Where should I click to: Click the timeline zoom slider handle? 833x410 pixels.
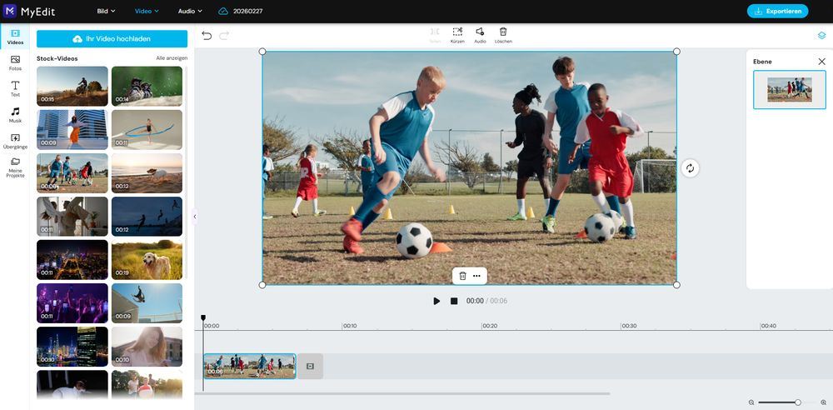click(798, 402)
